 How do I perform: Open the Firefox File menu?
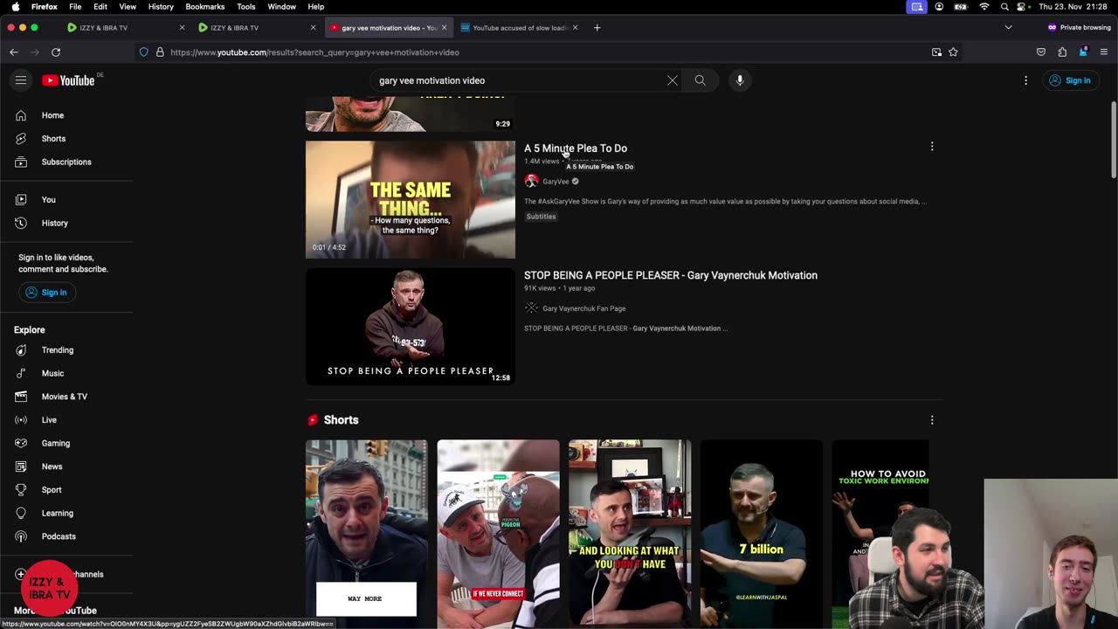(75, 7)
